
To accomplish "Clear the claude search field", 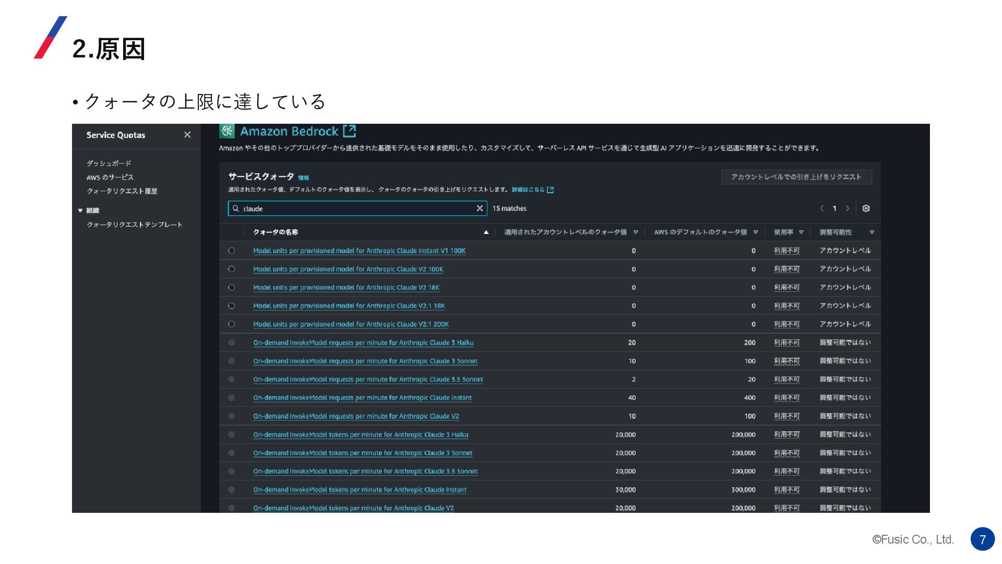I will [x=480, y=208].
